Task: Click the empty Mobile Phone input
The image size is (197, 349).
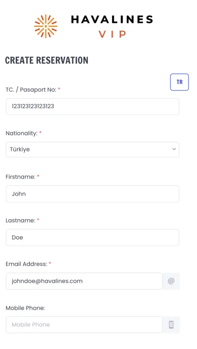Action: point(84,325)
